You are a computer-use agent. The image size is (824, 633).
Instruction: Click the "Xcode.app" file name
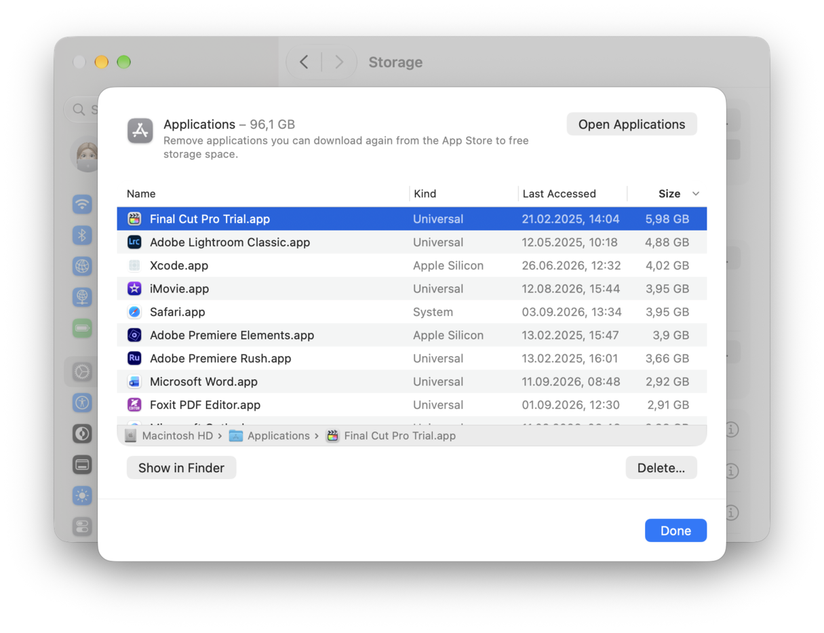point(179,265)
